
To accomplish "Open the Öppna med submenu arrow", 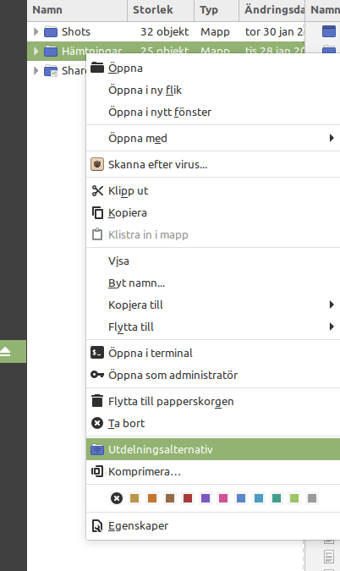I will click(x=332, y=138).
